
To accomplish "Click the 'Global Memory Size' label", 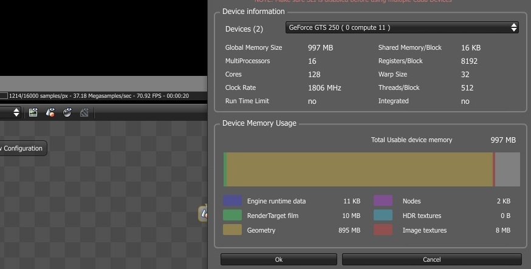I will [253, 48].
